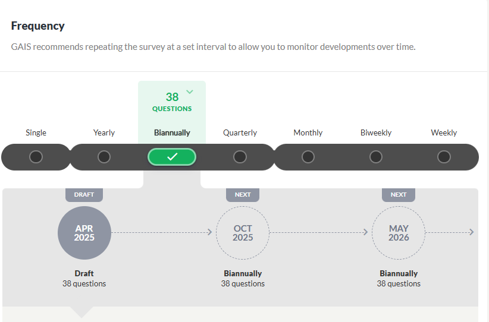Select the Weekly frequency radio button
This screenshot has width=489, height=322.
(444, 157)
